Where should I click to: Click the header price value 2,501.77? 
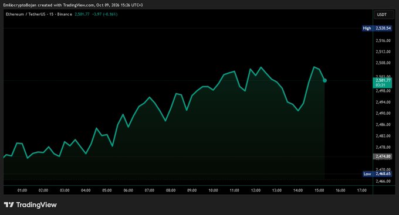[x=82, y=14]
